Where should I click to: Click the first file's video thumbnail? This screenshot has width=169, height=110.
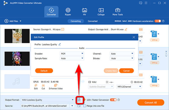tap(17, 36)
